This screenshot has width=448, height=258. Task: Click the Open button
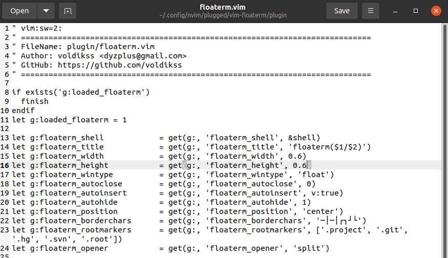pos(19,11)
